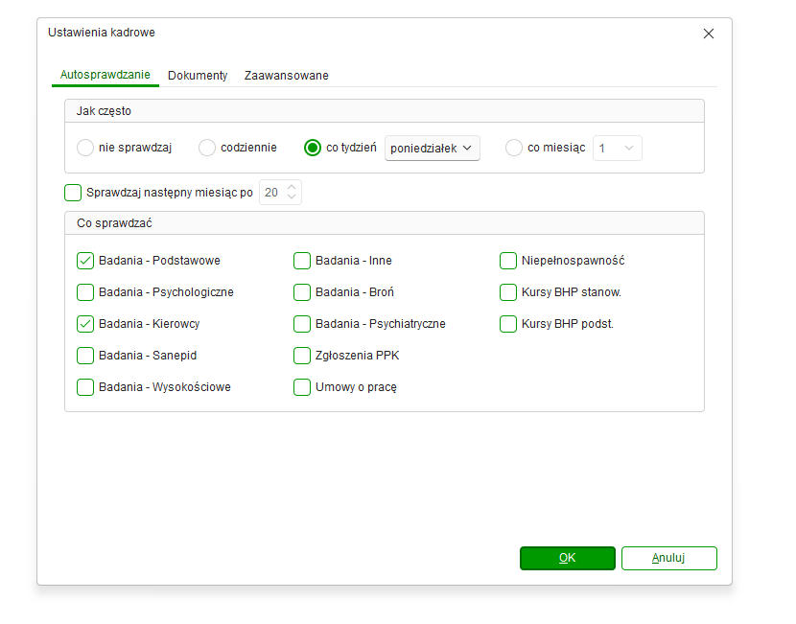This screenshot has height=624, width=796.
Task: Check Kursy BHP podst. option
Action: [x=508, y=324]
